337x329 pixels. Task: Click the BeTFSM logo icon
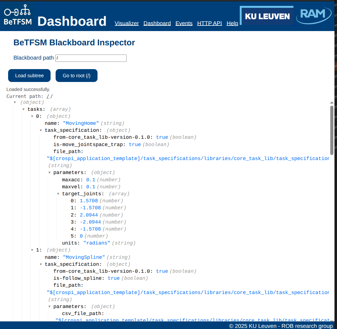[x=18, y=15]
